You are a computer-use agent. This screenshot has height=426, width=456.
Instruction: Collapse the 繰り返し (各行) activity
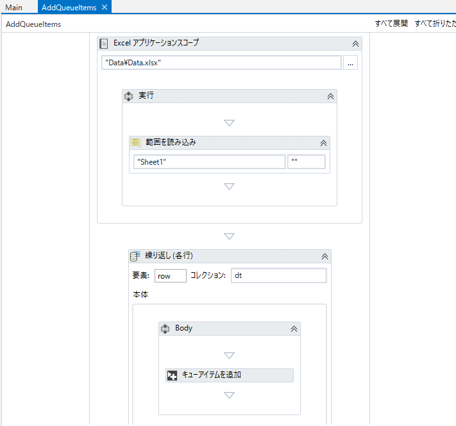coord(325,256)
